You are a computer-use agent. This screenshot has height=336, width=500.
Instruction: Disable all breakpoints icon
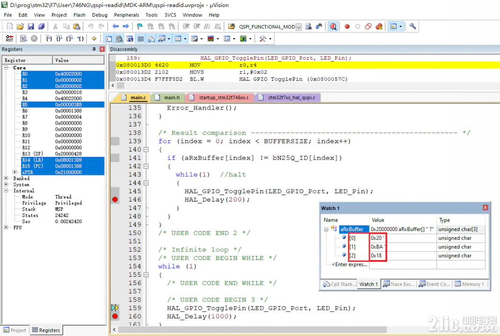[x=368, y=27]
